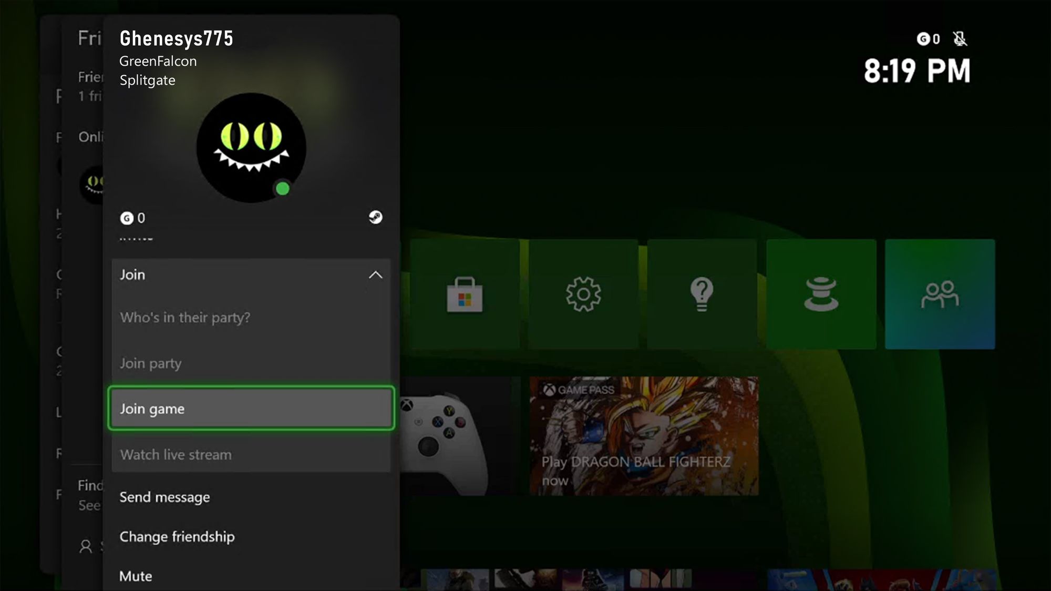The image size is (1051, 591).
Task: Open the Settings gear tile
Action: (x=583, y=294)
